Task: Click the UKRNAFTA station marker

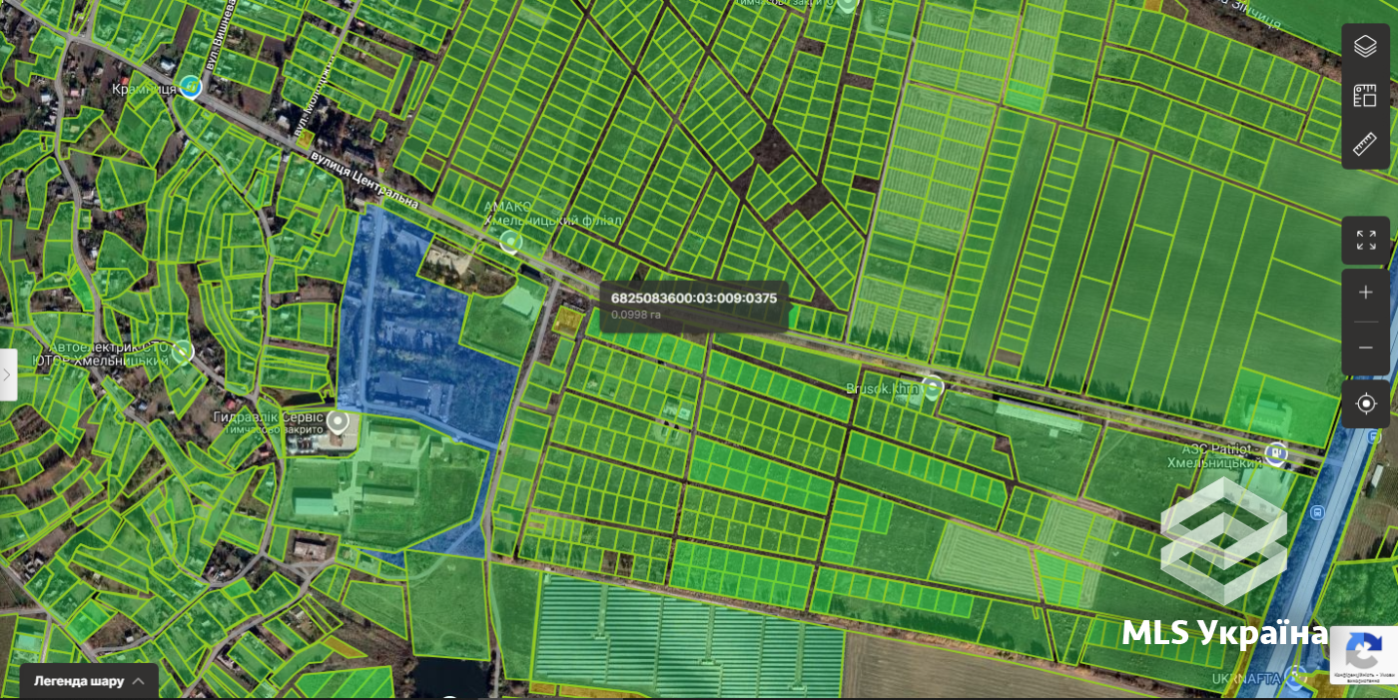Action: coord(1296,678)
